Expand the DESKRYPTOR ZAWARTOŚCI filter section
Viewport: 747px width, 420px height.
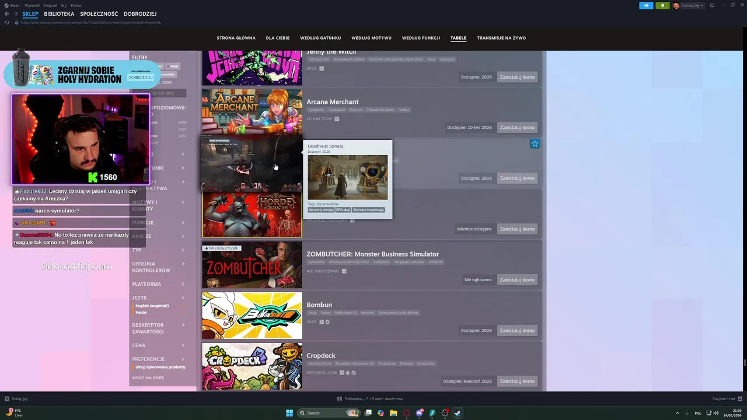click(158, 328)
